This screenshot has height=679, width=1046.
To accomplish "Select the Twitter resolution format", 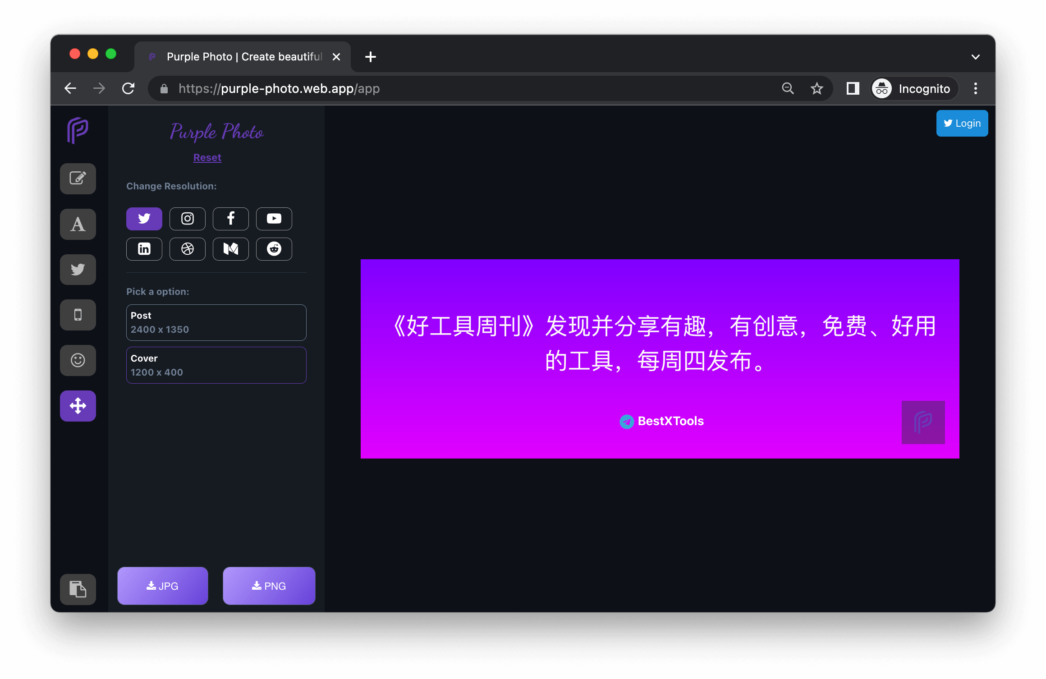I will (144, 219).
